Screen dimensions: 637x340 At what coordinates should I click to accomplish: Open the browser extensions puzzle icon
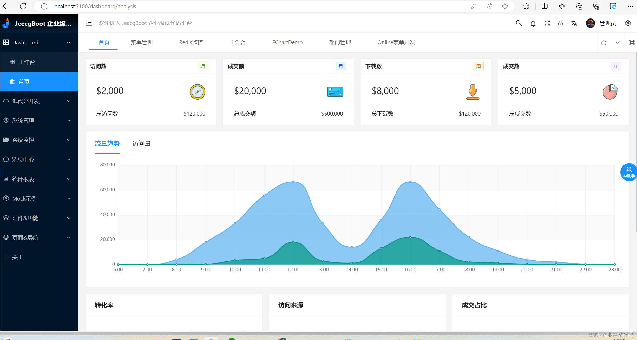pyautogui.click(x=526, y=6)
